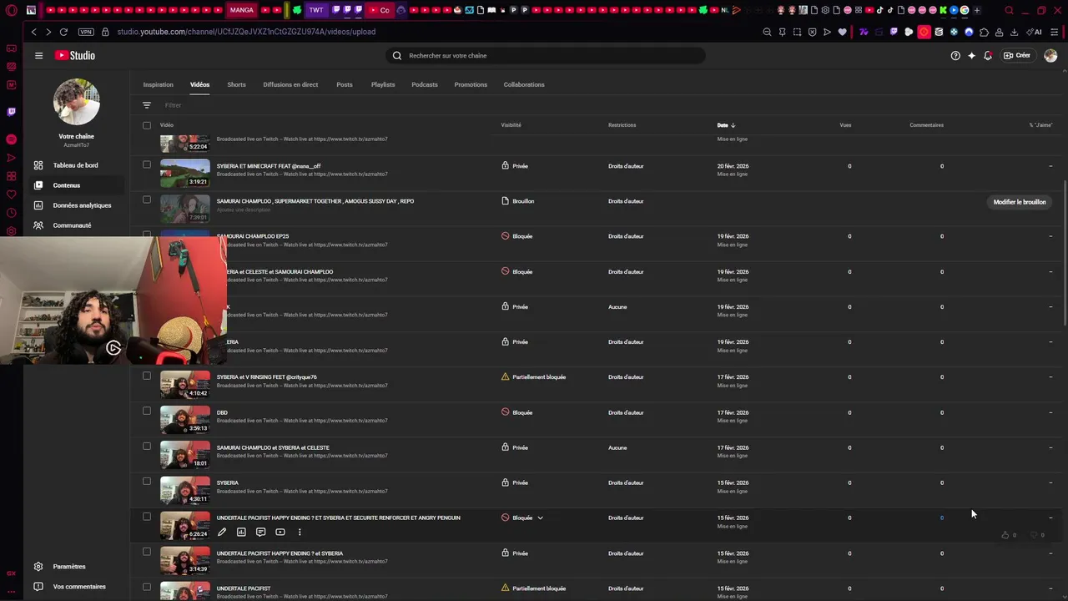The height and width of the screenshot is (601, 1068).
Task: Check the box for the SYBERIA 4:30:11 video
Action: coord(147,481)
